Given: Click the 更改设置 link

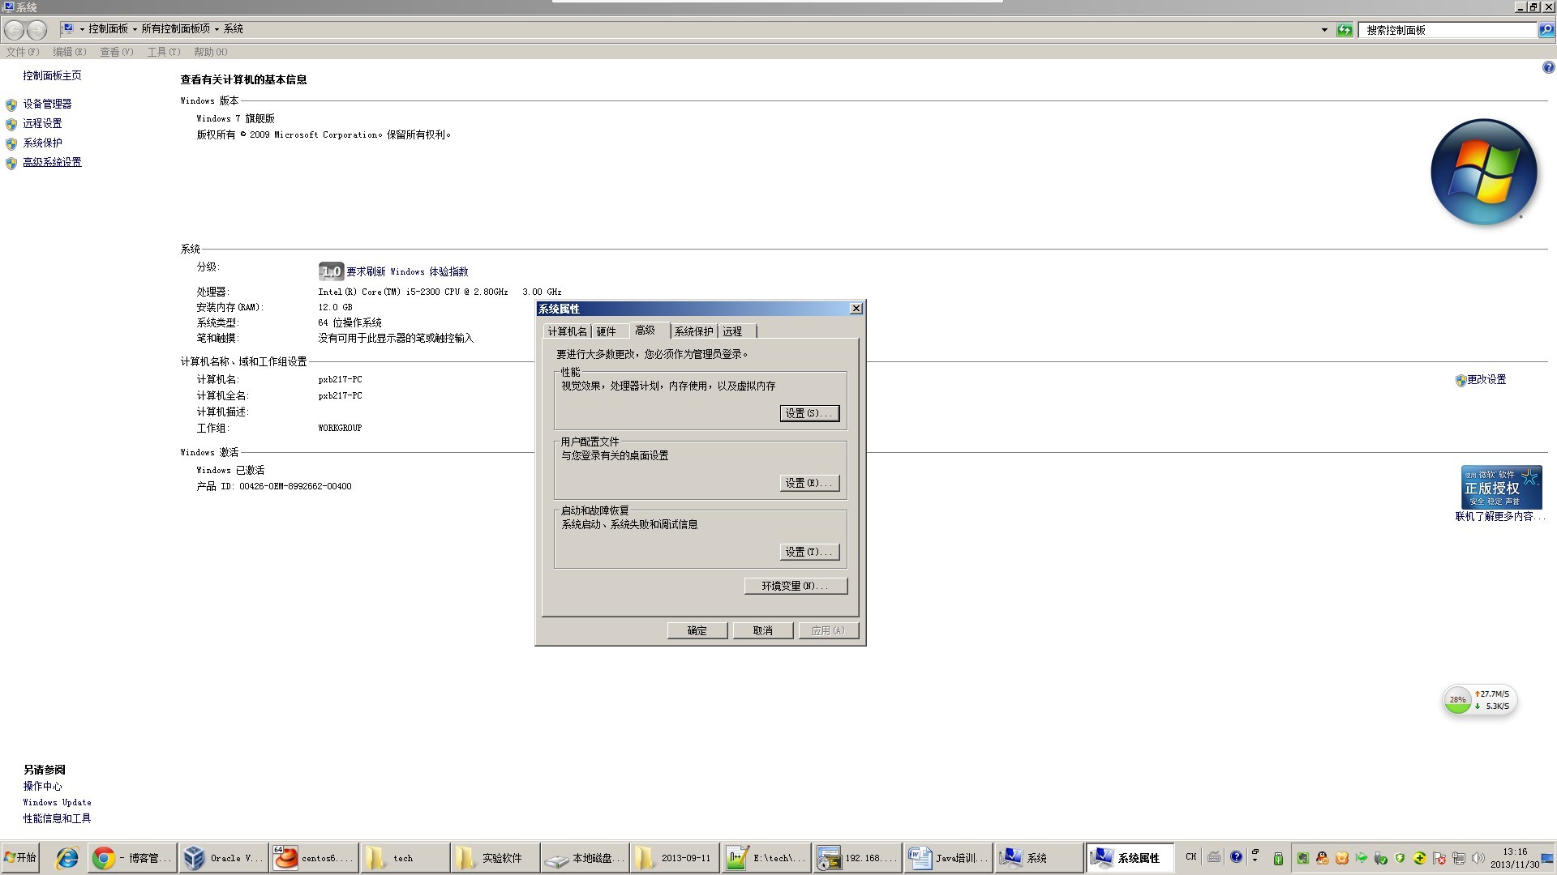Looking at the screenshot, I should (x=1486, y=379).
